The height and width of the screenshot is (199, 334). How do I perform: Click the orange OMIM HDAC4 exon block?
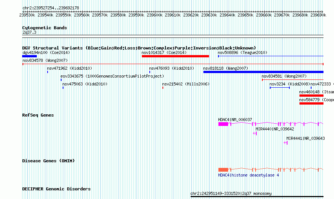pyautogui.click(x=223, y=170)
